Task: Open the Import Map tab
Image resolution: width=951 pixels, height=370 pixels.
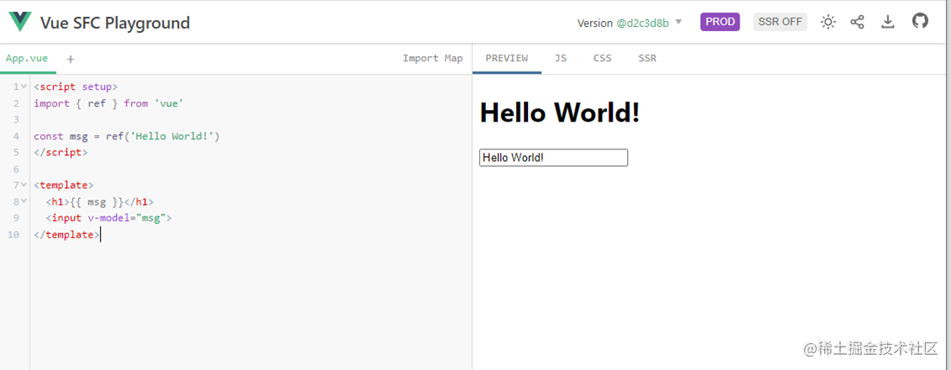Action: tap(432, 58)
